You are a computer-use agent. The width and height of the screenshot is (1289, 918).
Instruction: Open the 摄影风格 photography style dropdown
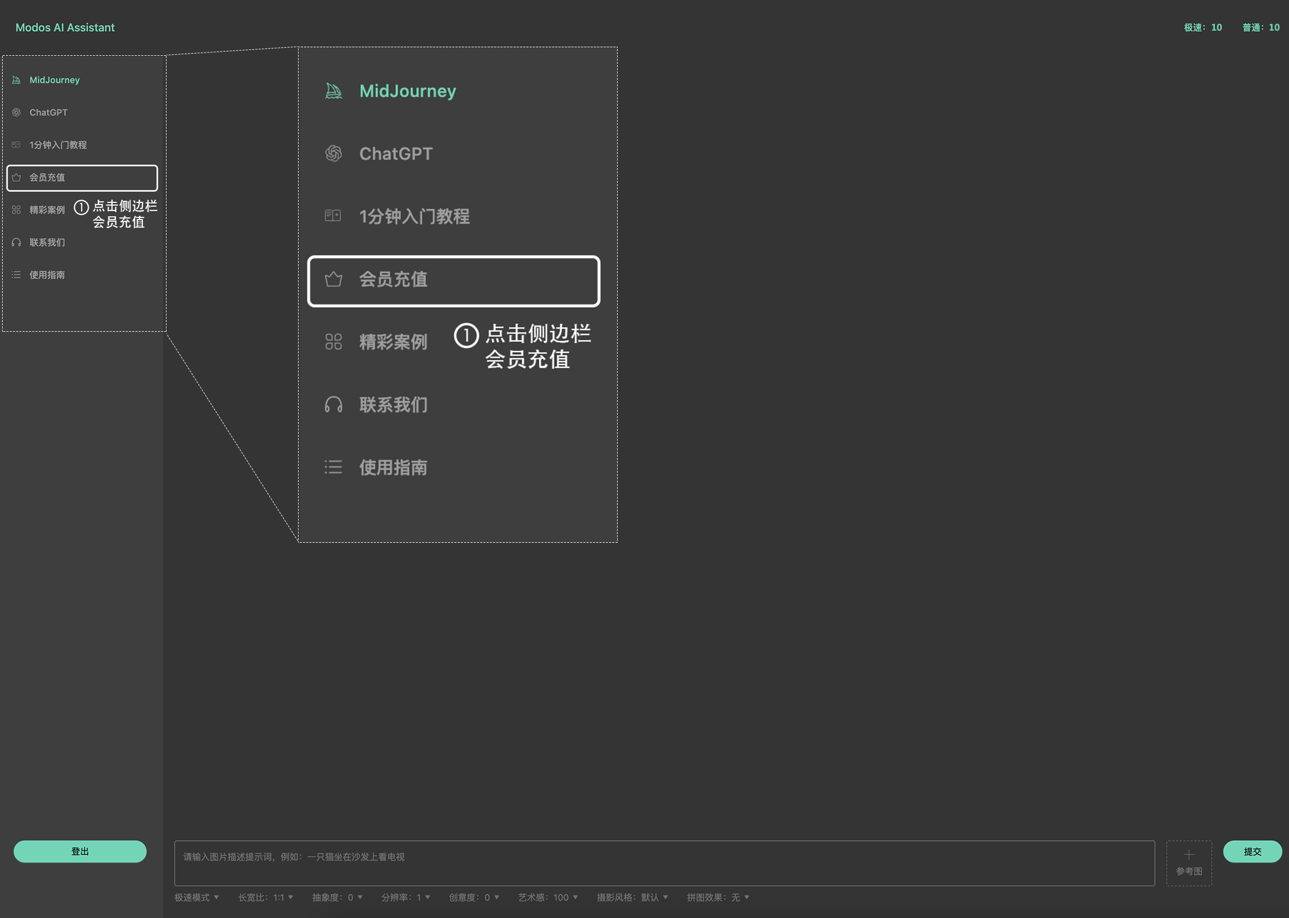[x=632, y=897]
